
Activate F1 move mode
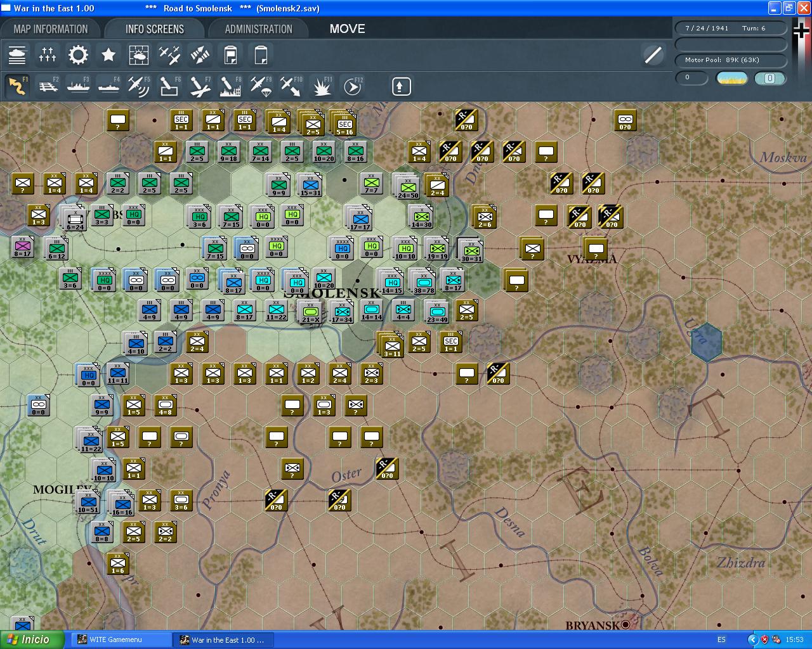pyautogui.click(x=17, y=86)
